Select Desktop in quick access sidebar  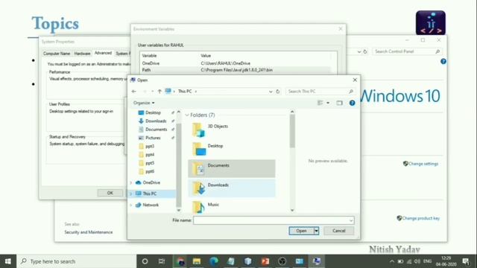[x=153, y=112]
